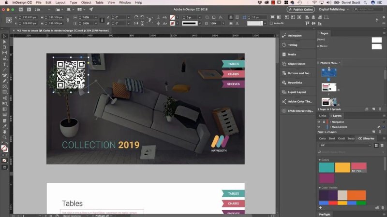Viewport: 387px width, 217px height.
Task: Collapse the Color Themes section
Action: click(320, 188)
